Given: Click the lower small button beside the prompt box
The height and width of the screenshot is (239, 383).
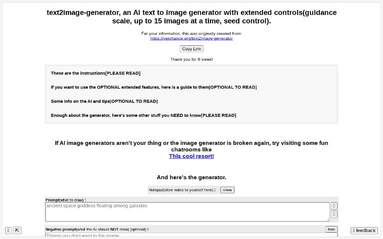Looking at the screenshot, I should (334, 214).
